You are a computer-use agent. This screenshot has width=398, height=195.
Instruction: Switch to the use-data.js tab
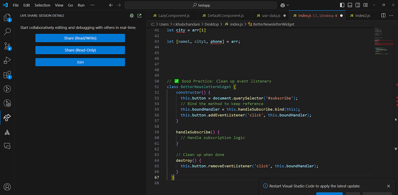click(271, 16)
